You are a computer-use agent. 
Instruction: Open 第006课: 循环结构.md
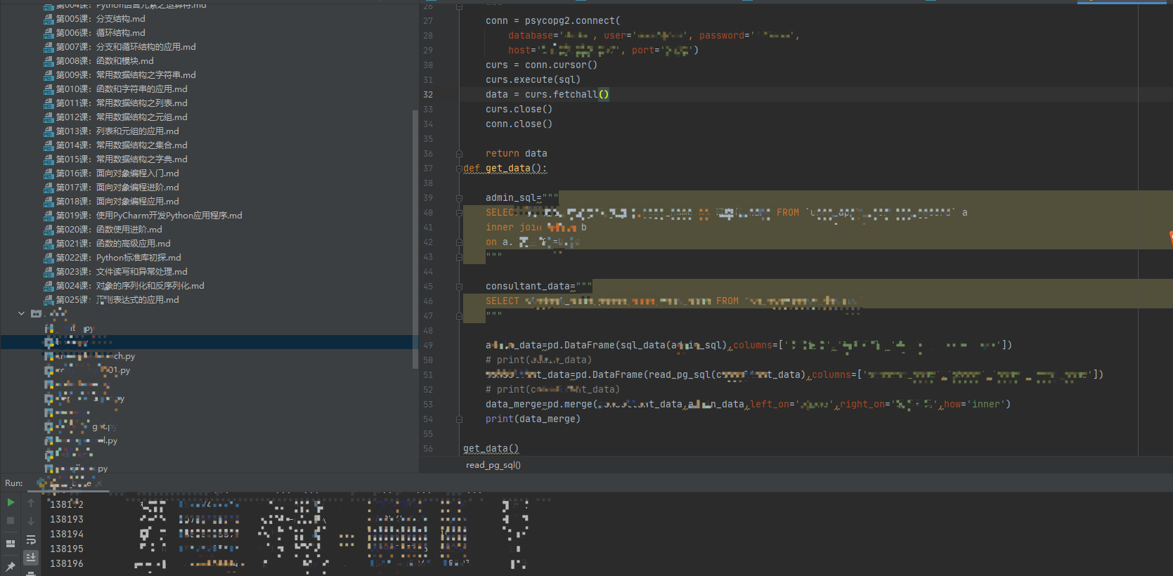tap(101, 33)
